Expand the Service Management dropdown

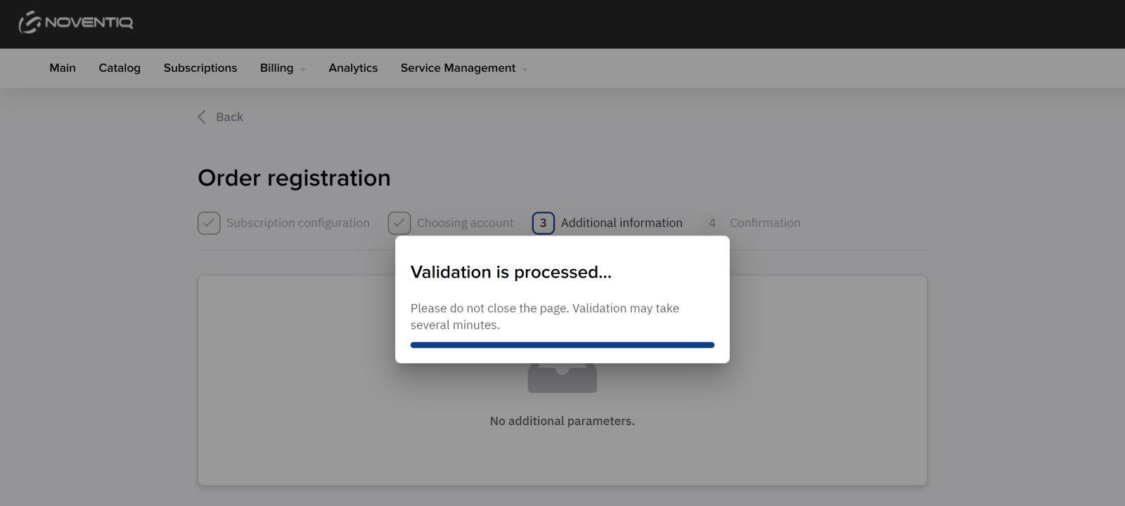(458, 68)
